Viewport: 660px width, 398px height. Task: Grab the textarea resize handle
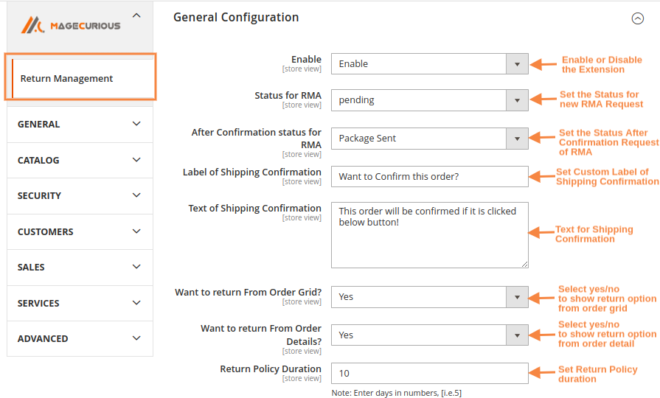point(524,264)
